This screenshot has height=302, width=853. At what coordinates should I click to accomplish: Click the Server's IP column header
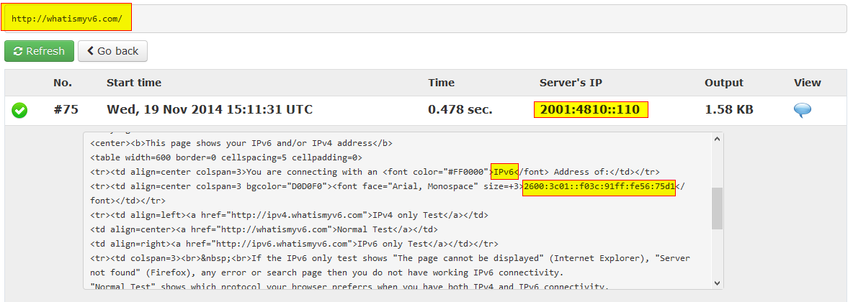571,83
